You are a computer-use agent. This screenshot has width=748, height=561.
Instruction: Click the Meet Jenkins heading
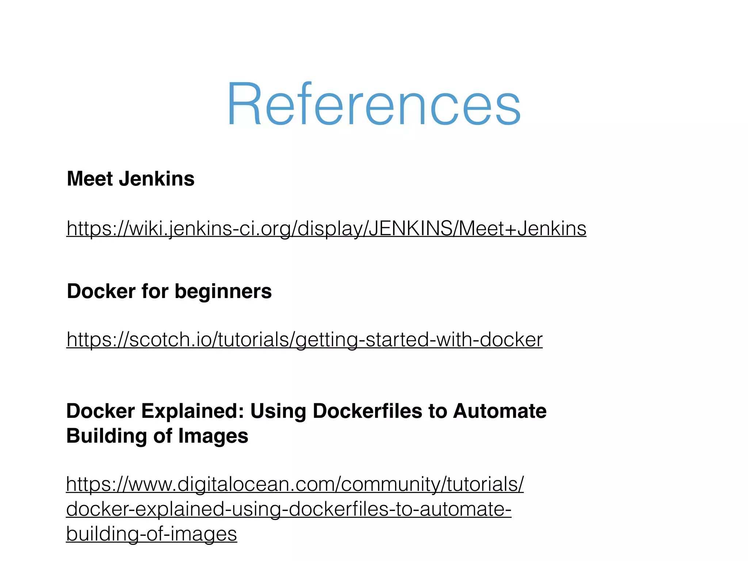pos(131,179)
